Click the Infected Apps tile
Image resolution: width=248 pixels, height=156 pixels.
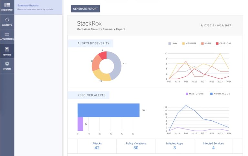tap(175, 146)
